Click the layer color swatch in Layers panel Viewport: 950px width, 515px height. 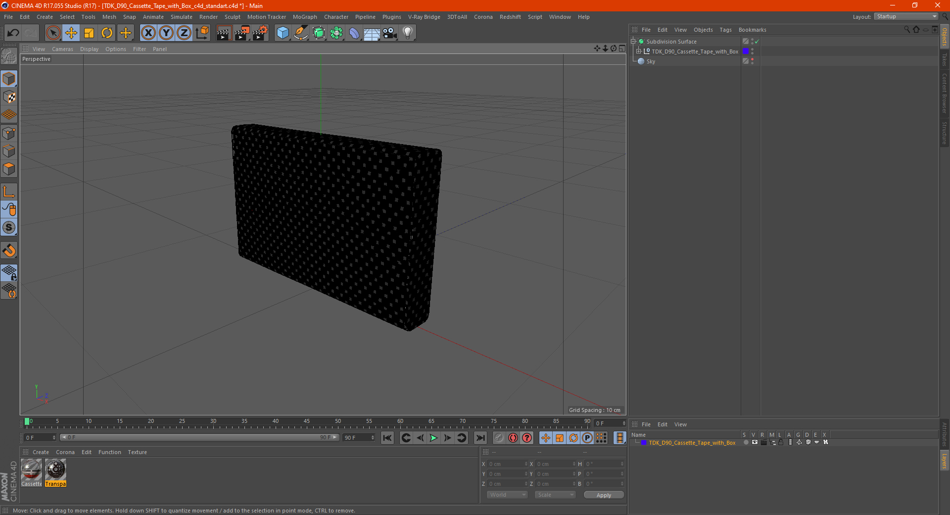(643, 443)
